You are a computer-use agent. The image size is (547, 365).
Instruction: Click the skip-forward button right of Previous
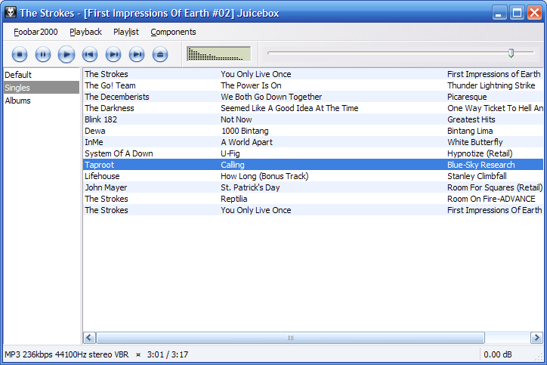coord(113,54)
